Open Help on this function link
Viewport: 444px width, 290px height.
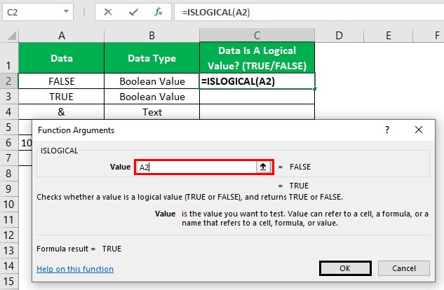click(75, 269)
